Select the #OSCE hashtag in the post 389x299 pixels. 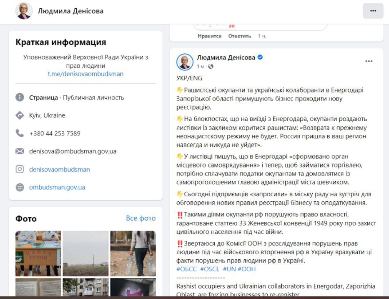point(210,269)
